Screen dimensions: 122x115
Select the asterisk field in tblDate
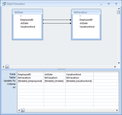(21, 16)
